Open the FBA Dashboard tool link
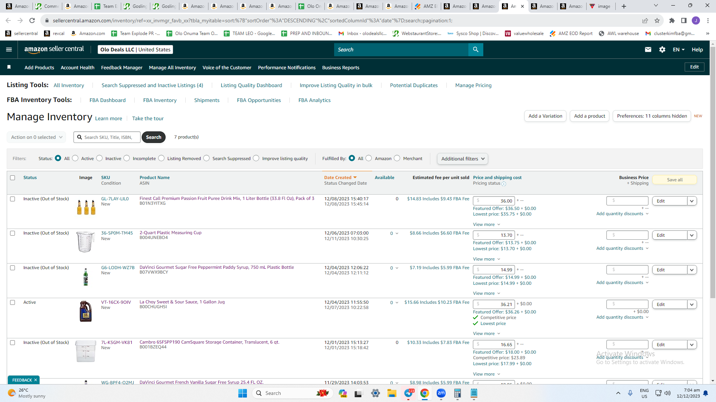This screenshot has height=402, width=716. 107,100
